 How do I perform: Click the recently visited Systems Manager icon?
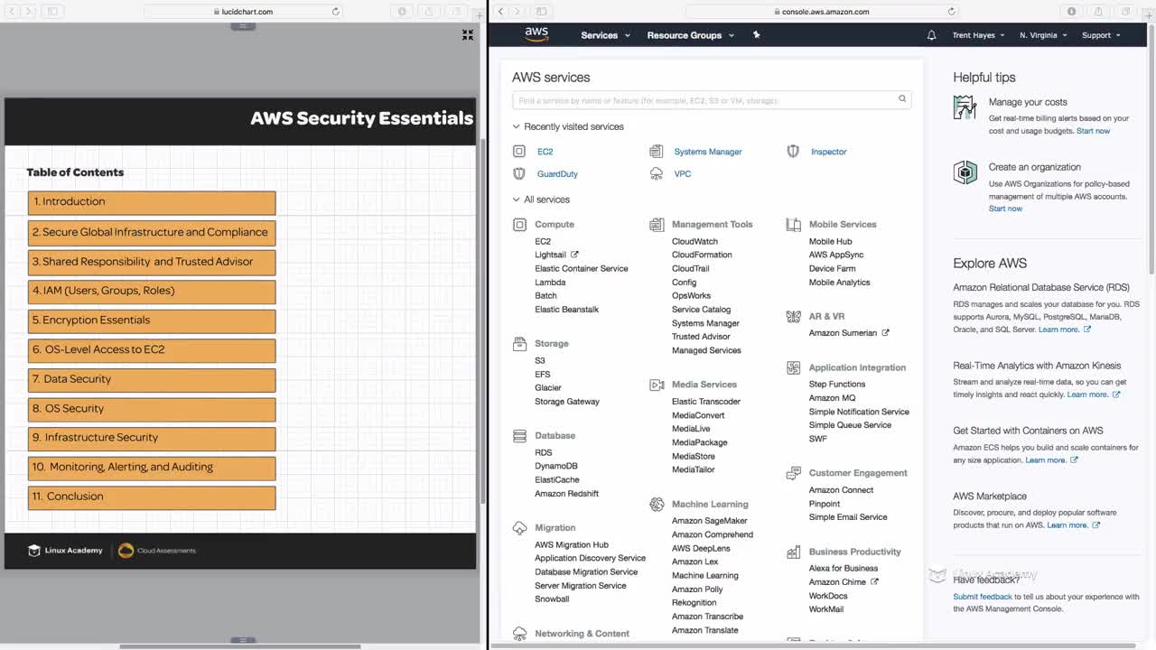click(x=657, y=152)
